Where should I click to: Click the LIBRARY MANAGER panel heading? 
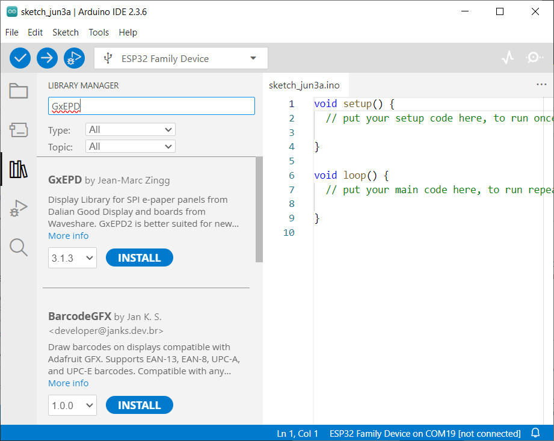tap(84, 85)
